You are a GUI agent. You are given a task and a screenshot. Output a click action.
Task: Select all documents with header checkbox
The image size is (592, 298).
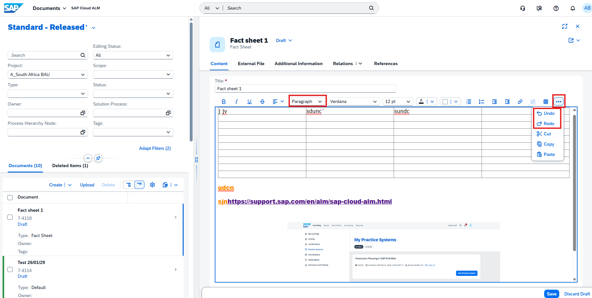[x=10, y=198]
